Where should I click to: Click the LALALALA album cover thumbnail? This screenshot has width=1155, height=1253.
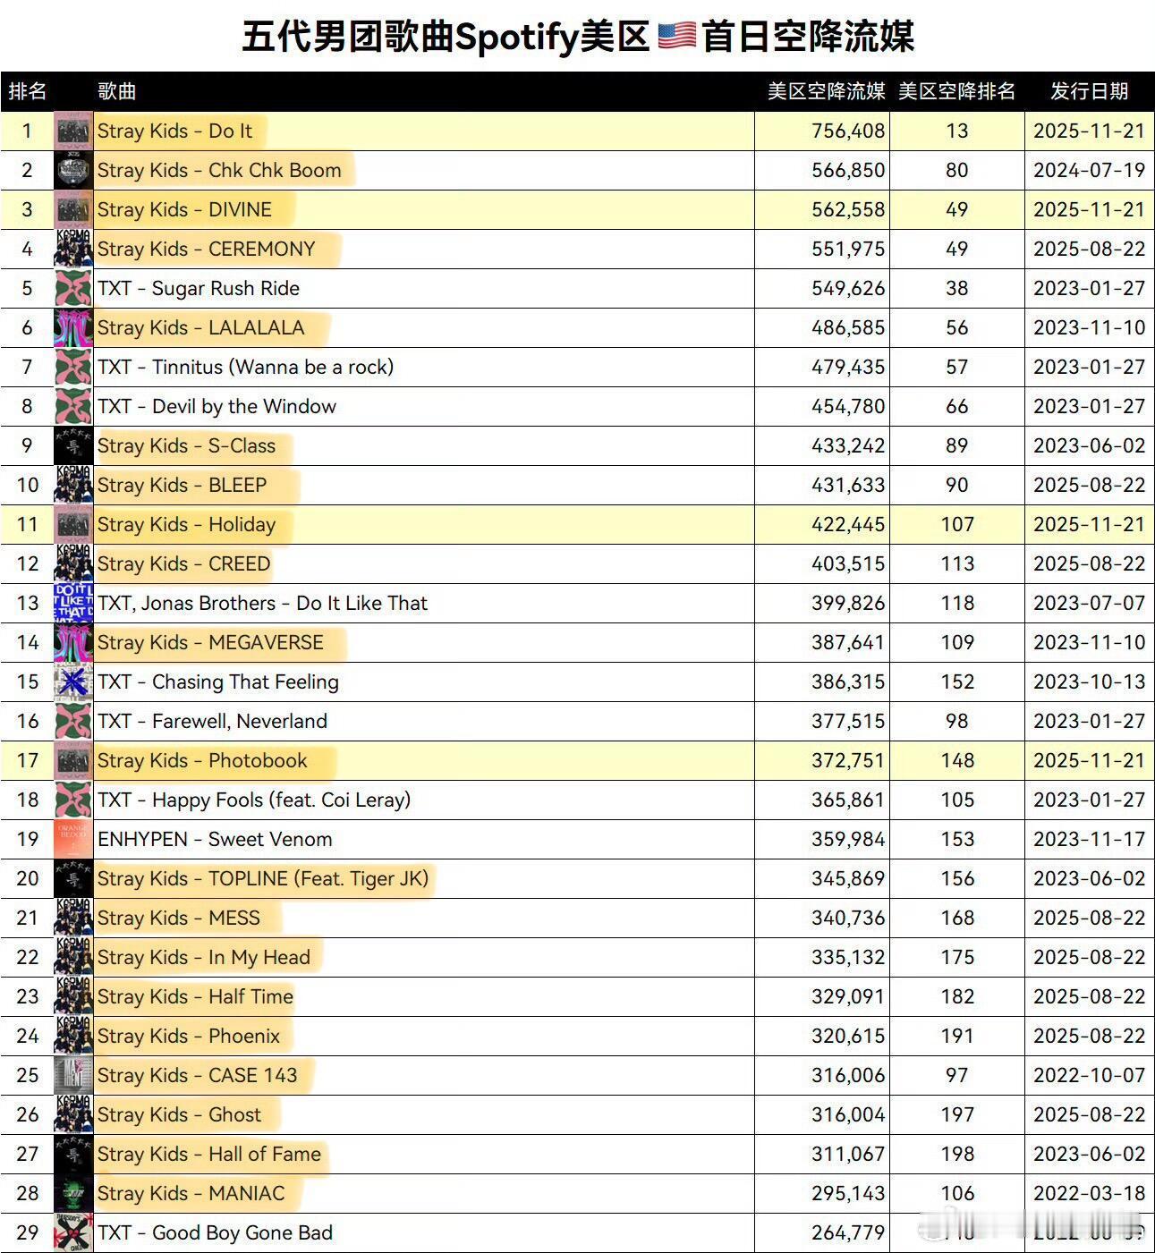click(x=73, y=327)
